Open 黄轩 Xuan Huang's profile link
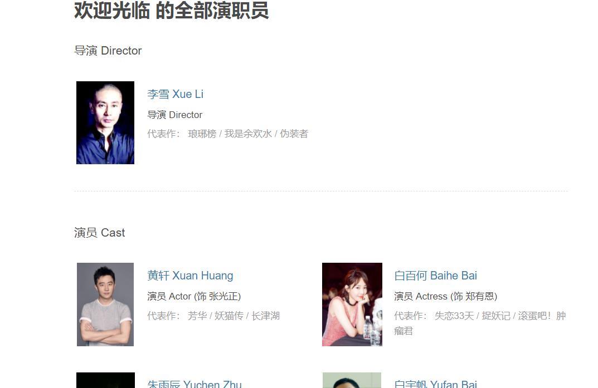The height and width of the screenshot is (388, 598). [190, 276]
